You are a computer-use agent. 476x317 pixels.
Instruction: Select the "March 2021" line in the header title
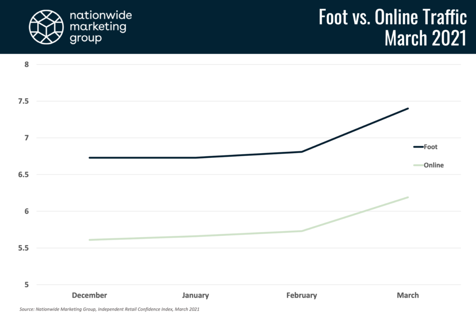click(425, 38)
